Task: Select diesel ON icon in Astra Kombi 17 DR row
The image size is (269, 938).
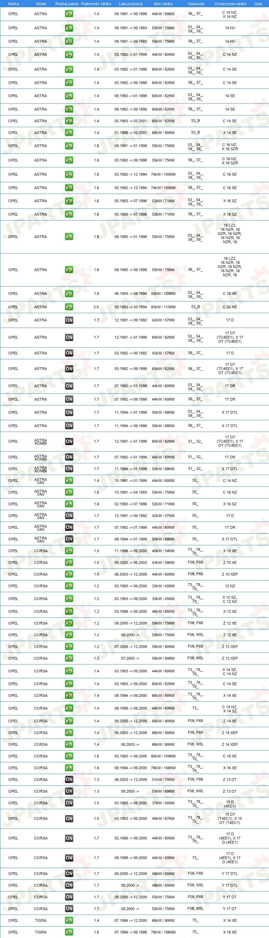Action: pos(69,457)
